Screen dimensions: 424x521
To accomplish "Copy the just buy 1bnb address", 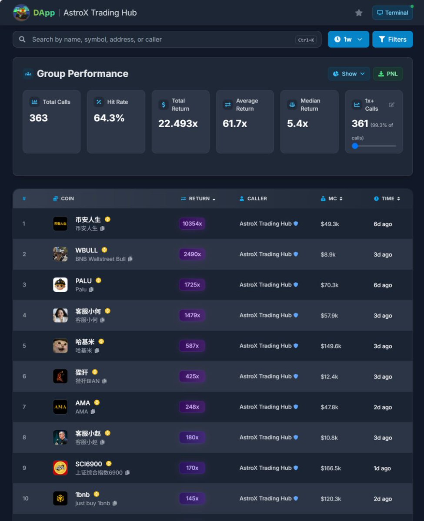I will (115, 503).
